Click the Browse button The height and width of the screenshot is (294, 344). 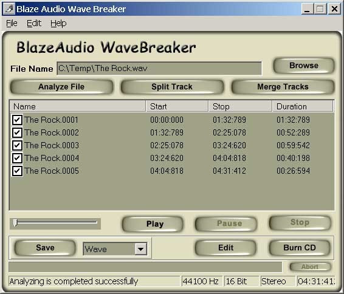coord(304,66)
